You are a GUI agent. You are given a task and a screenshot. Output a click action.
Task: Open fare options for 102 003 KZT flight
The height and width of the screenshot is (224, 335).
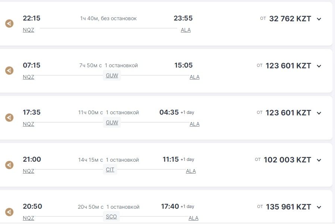[319, 160]
